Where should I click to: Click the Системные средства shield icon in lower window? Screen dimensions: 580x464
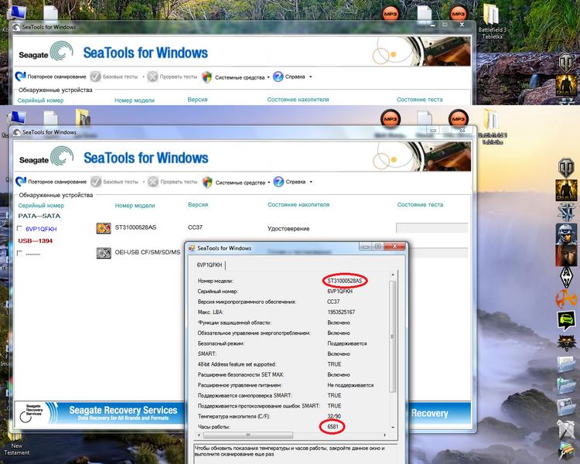coord(207,182)
